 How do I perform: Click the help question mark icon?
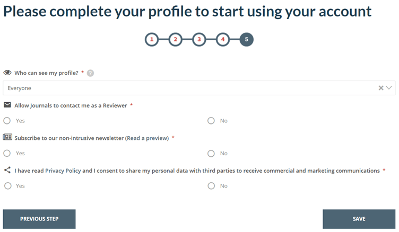tap(90, 73)
